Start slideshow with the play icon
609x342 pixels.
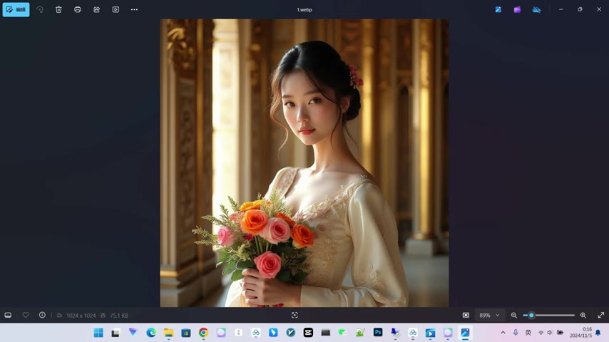(116, 10)
